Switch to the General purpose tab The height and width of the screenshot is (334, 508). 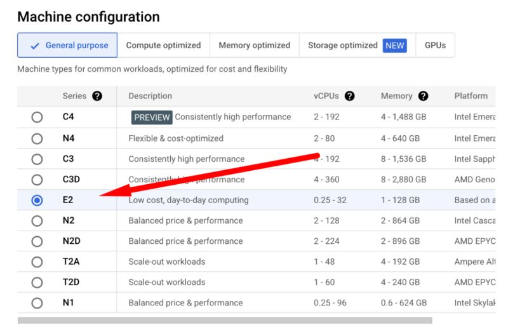[67, 45]
